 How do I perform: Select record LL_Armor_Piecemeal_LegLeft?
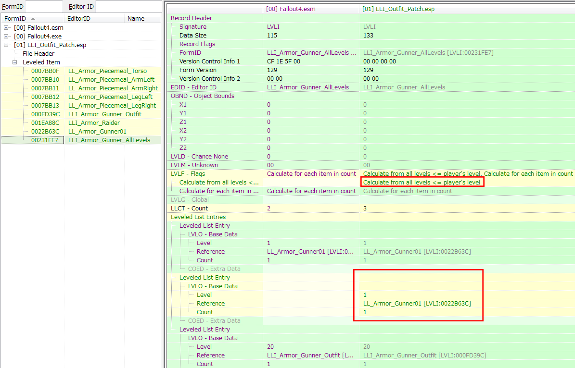click(110, 97)
